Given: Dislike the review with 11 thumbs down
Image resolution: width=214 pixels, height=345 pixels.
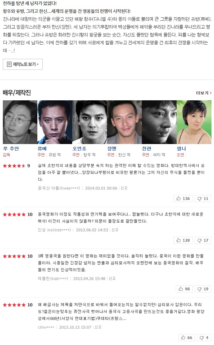Looking at the screenshot, I should coord(203,198).
